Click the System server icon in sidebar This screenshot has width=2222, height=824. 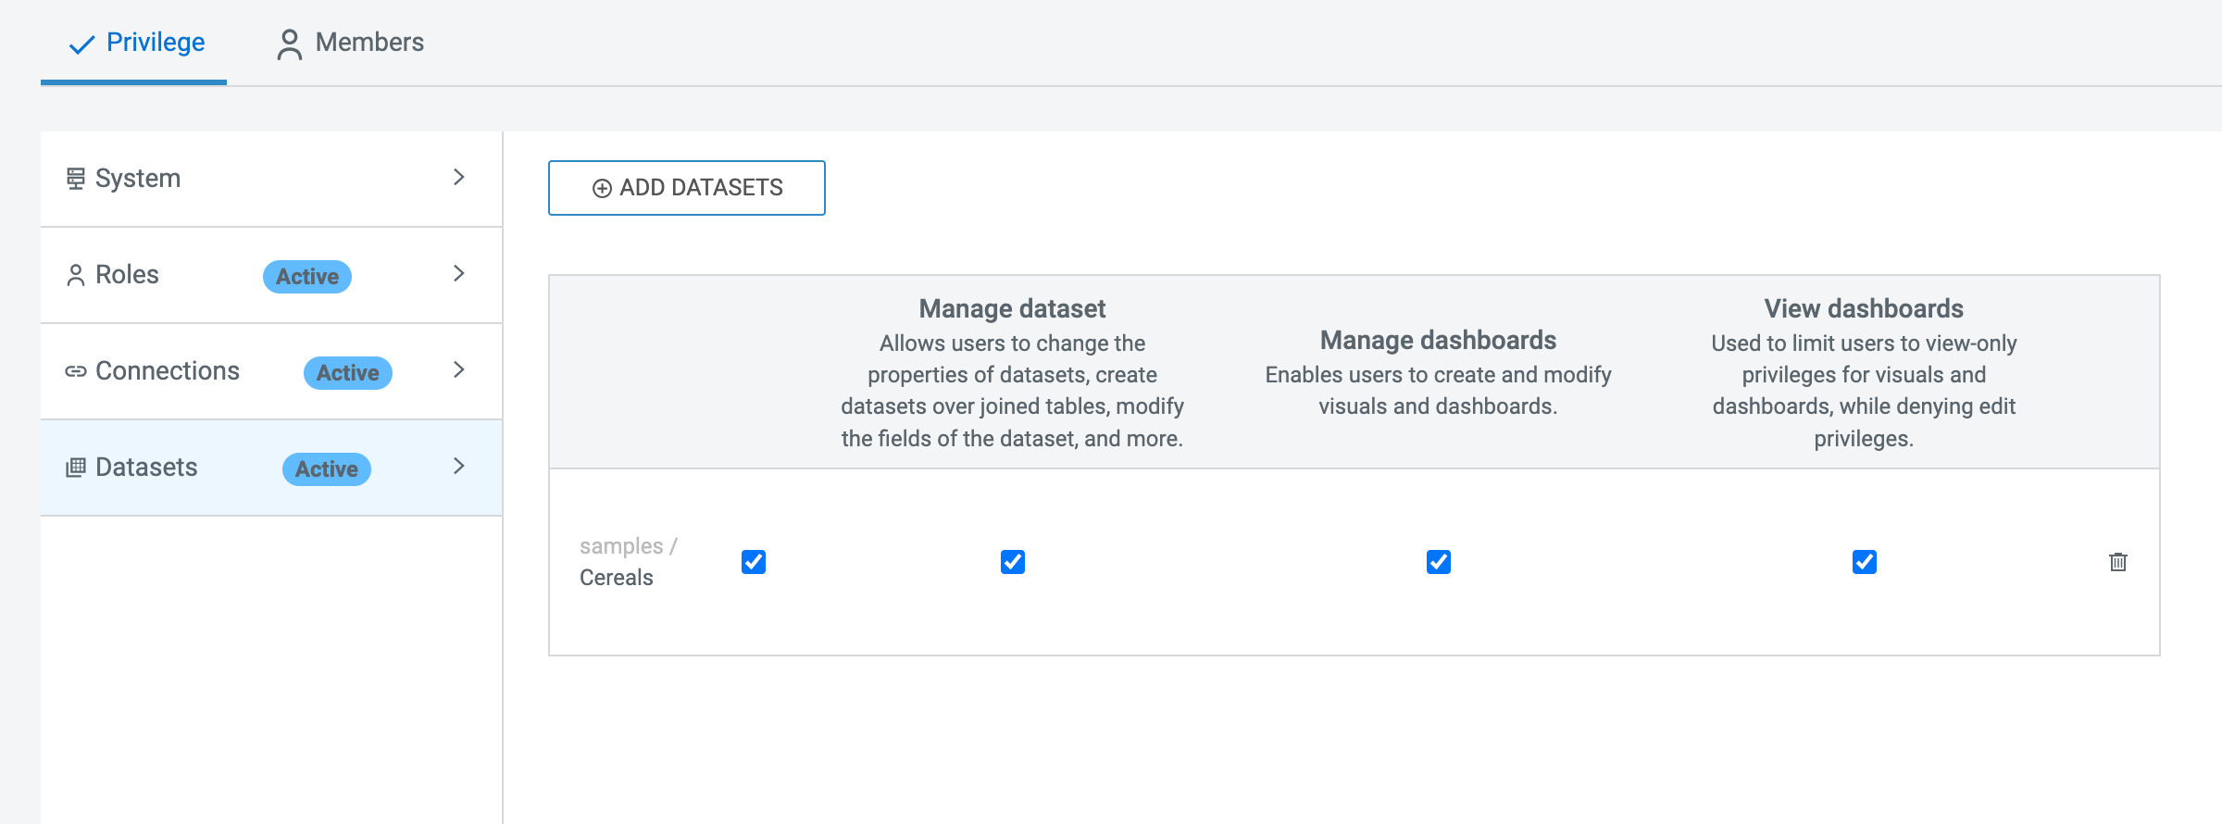(x=76, y=178)
